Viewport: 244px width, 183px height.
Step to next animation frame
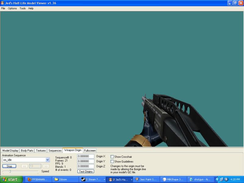pyautogui.click(x=46, y=166)
